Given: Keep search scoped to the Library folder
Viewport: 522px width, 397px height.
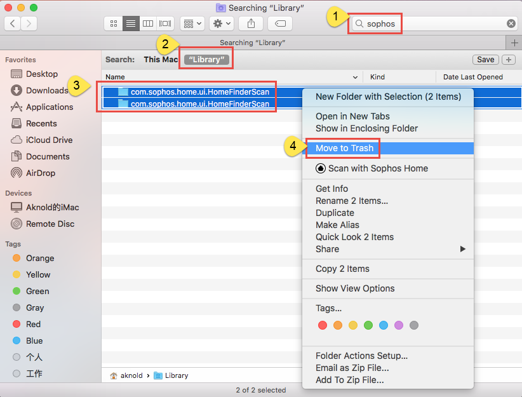Looking at the screenshot, I should coord(206,59).
